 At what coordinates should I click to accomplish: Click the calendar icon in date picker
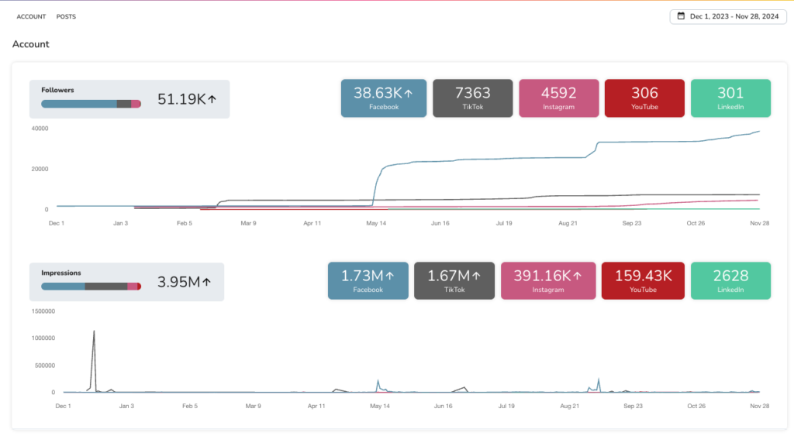click(x=681, y=16)
